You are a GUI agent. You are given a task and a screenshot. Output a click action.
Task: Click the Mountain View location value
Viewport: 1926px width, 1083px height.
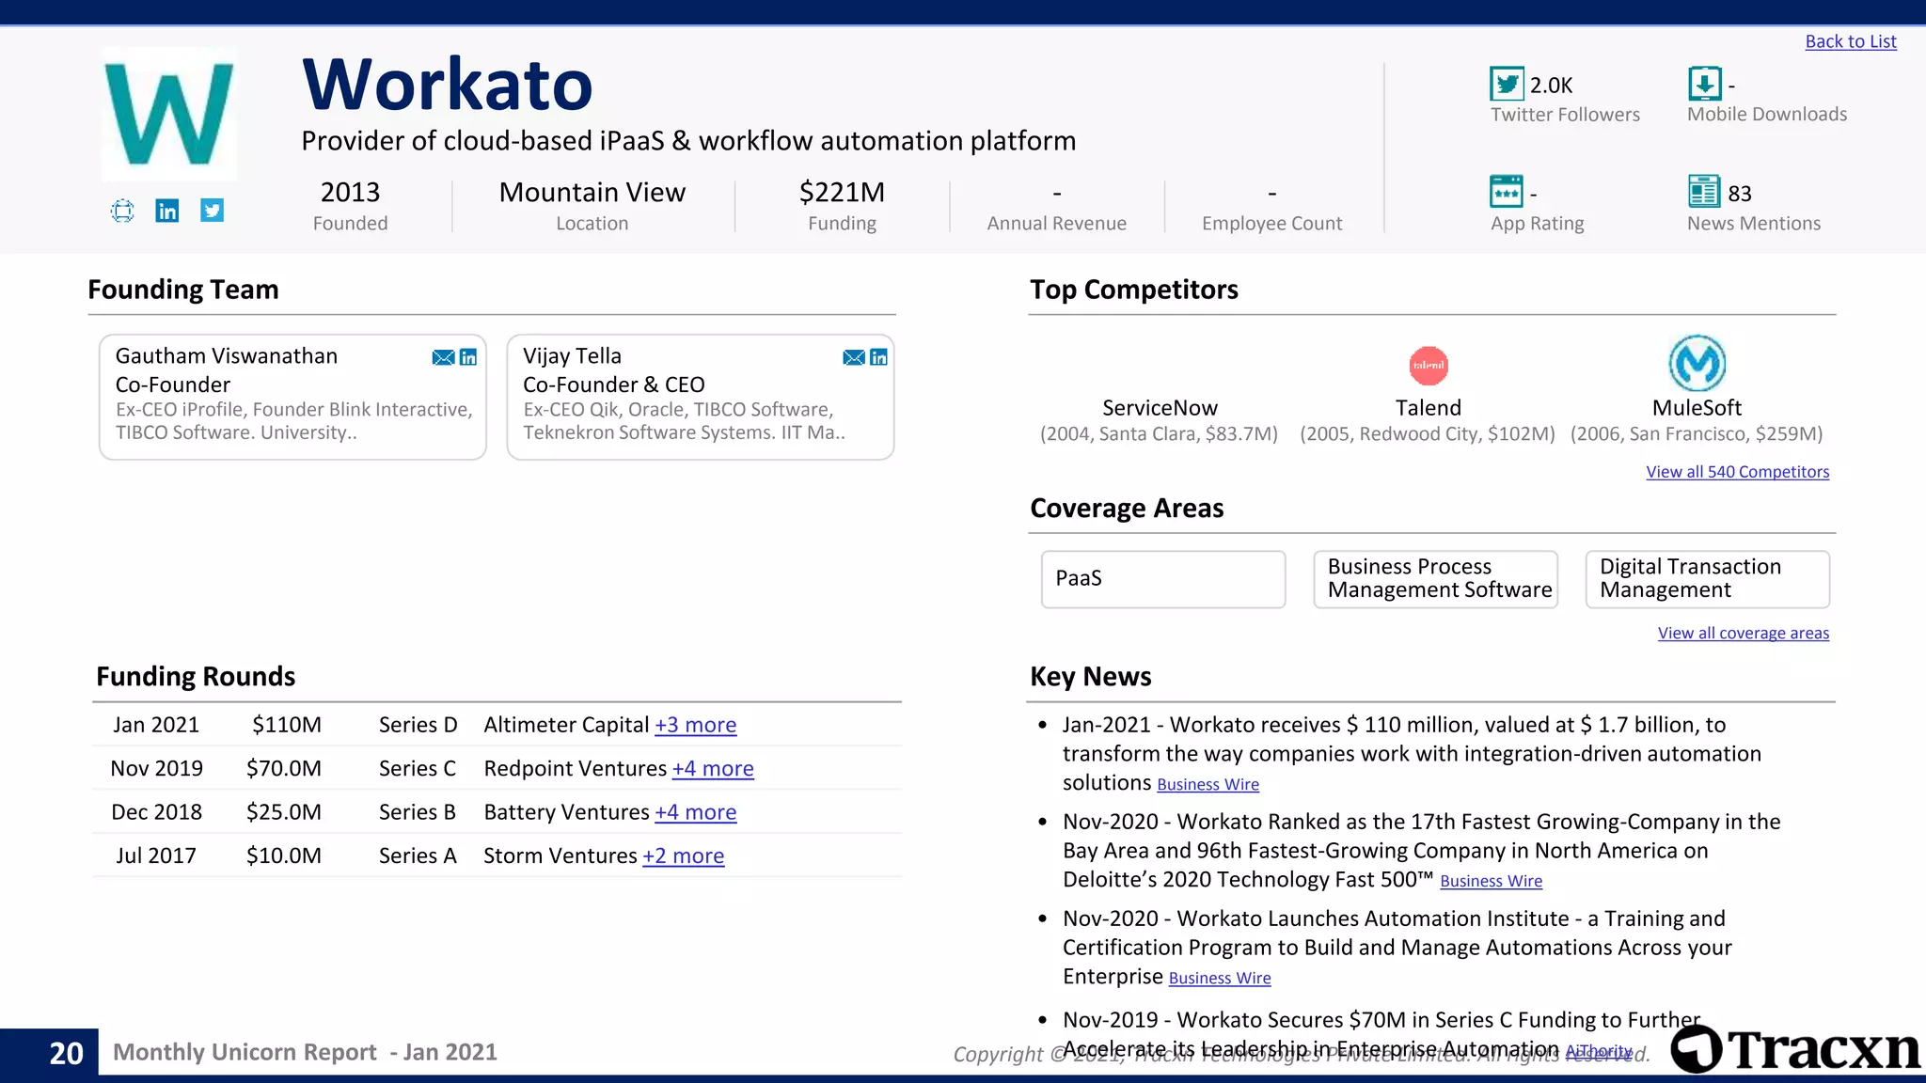pos(592,192)
